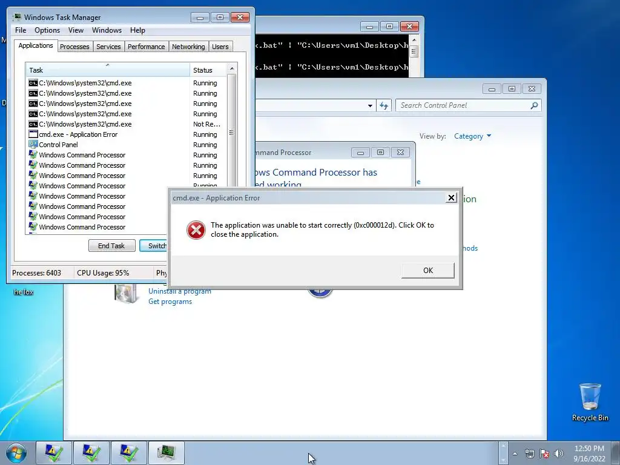Open the Windows Start menu
620x465 pixels.
[16, 453]
